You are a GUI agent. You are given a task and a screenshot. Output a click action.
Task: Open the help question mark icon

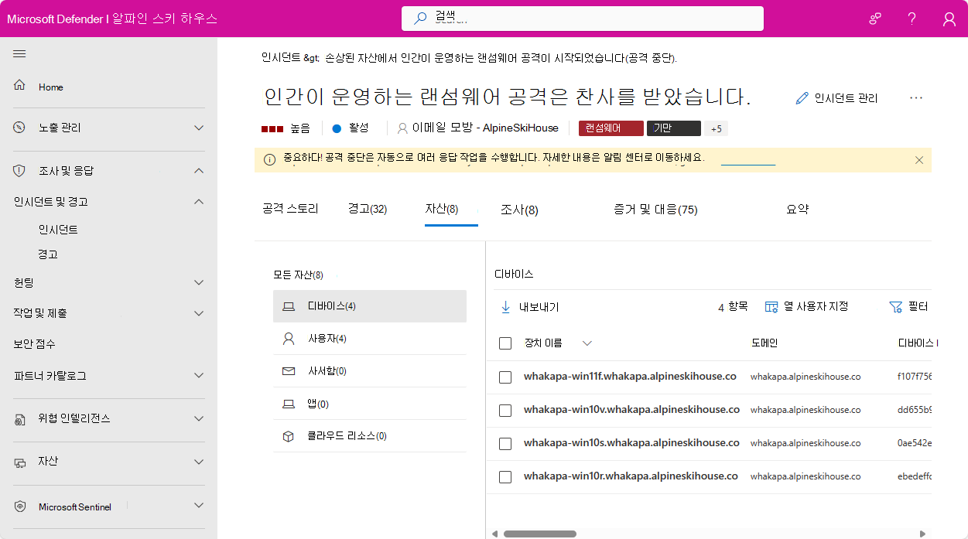(912, 19)
